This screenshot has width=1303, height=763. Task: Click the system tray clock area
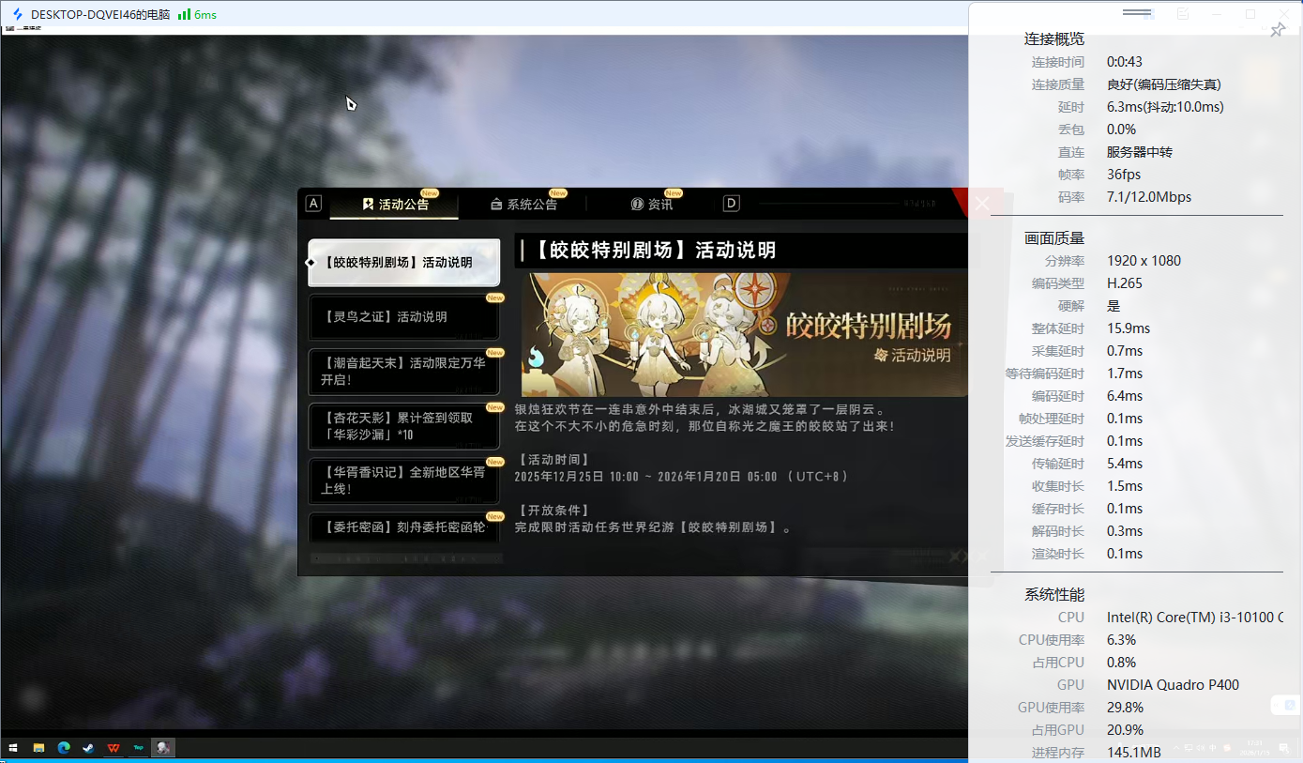pyautogui.click(x=1254, y=747)
